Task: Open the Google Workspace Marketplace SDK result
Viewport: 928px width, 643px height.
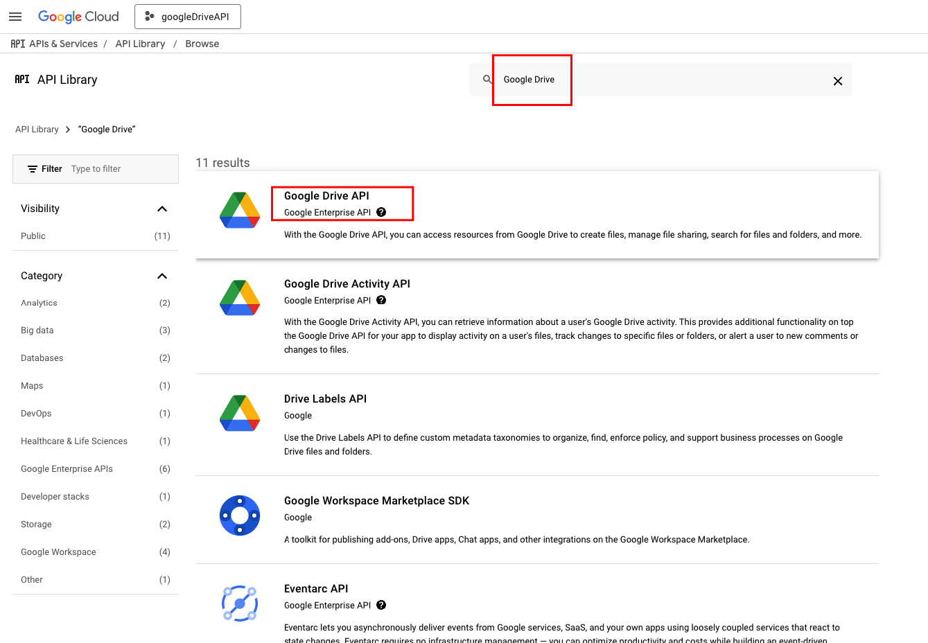Action: pyautogui.click(x=376, y=501)
